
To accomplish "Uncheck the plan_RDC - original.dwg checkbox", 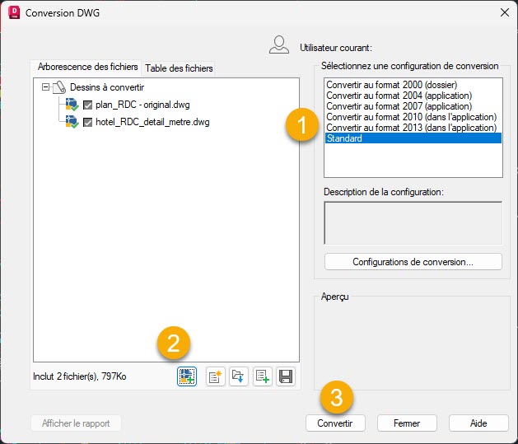I will [88, 105].
